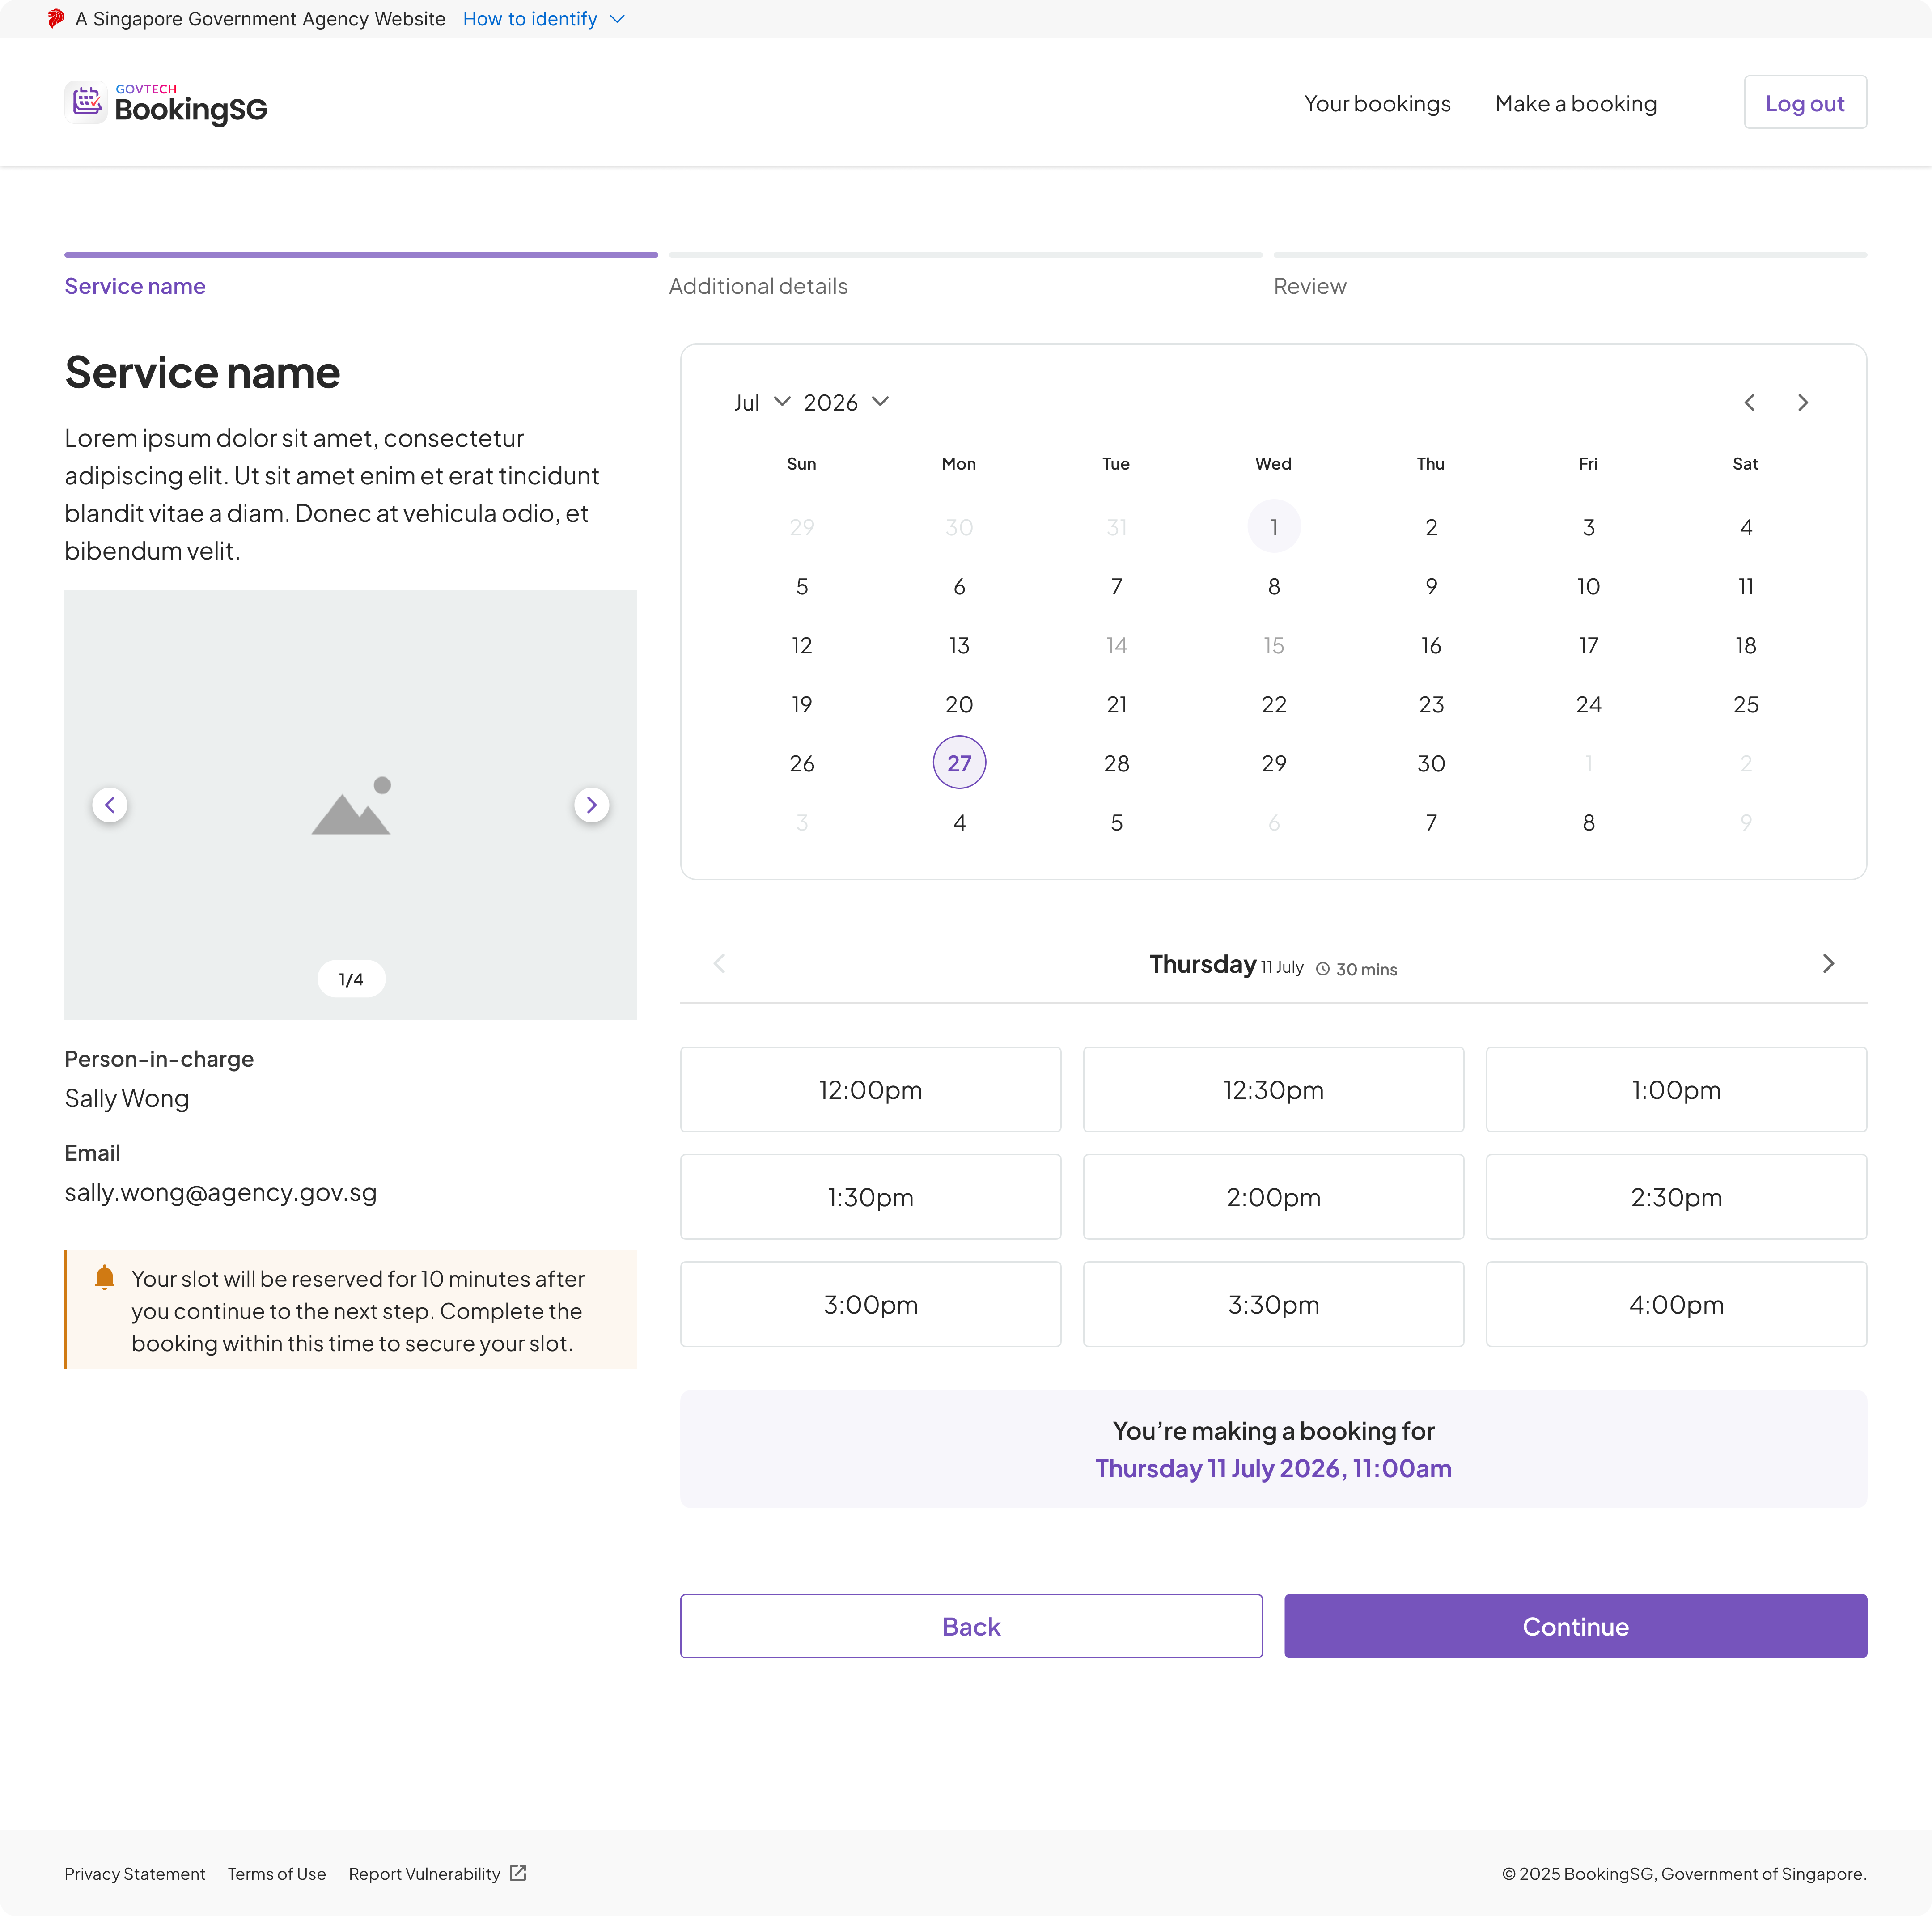
Task: Click the 1/4 image counter badge
Action: point(351,979)
